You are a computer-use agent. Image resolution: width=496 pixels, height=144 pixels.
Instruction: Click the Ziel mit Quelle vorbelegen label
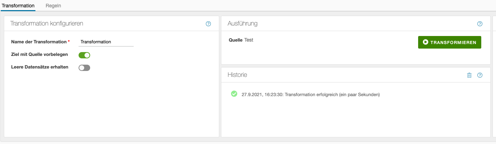(x=40, y=55)
